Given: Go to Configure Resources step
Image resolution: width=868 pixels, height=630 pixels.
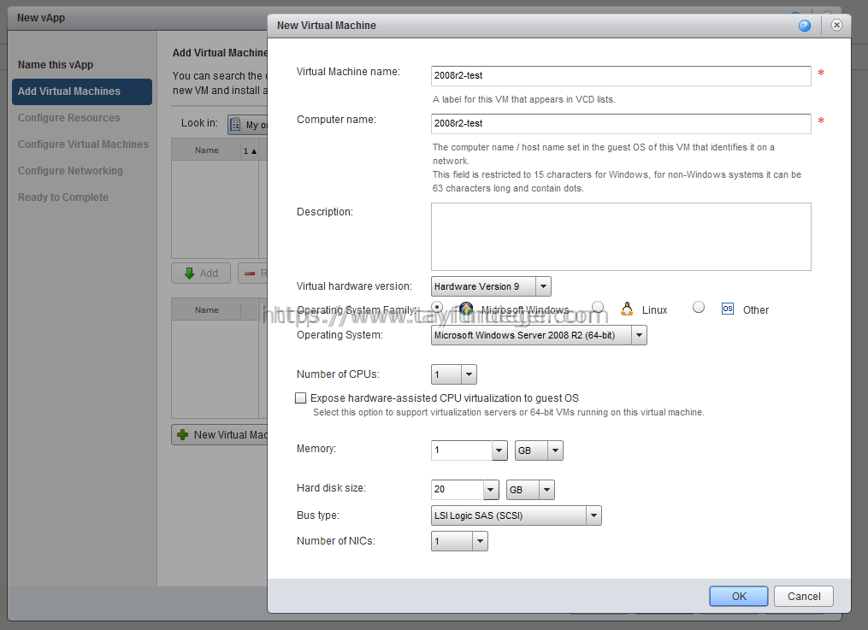Looking at the screenshot, I should (x=68, y=118).
